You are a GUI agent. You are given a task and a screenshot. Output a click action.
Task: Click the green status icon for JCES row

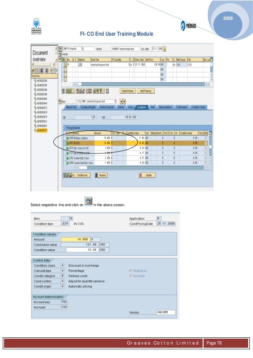(67, 158)
